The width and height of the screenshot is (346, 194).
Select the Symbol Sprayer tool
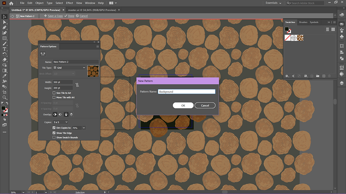[x=4, y=81]
